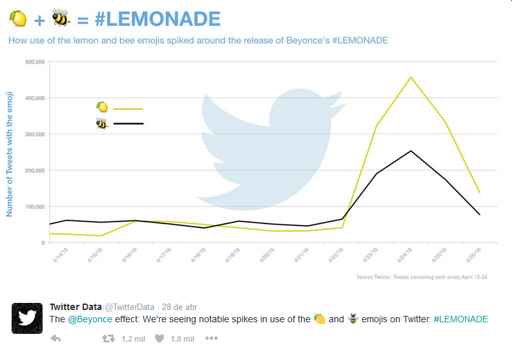
Task: Click the bee emoji in the chart title
Action: [x=61, y=18]
